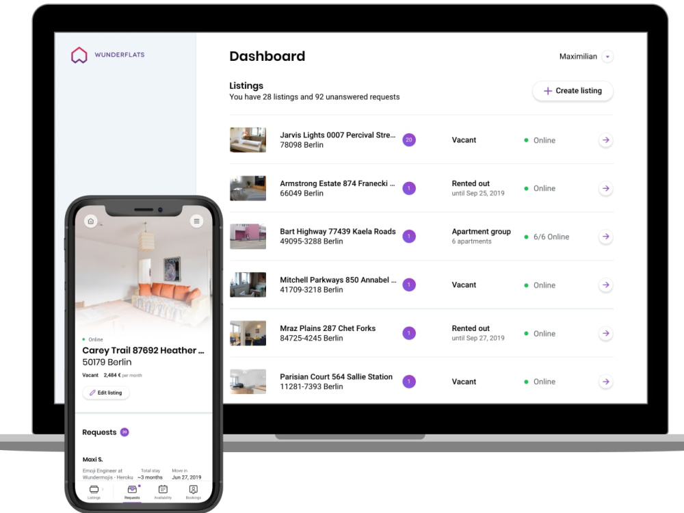Open Jarvis Lights listing thumbnail
Image resolution: width=684 pixels, height=513 pixels.
(248, 140)
